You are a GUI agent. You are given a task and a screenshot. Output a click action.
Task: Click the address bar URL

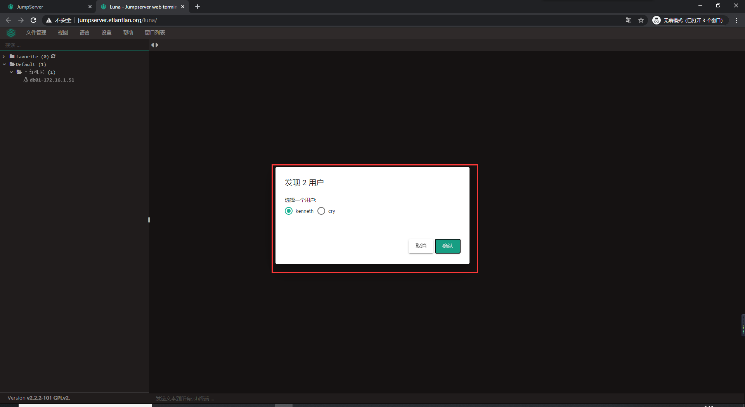(117, 20)
